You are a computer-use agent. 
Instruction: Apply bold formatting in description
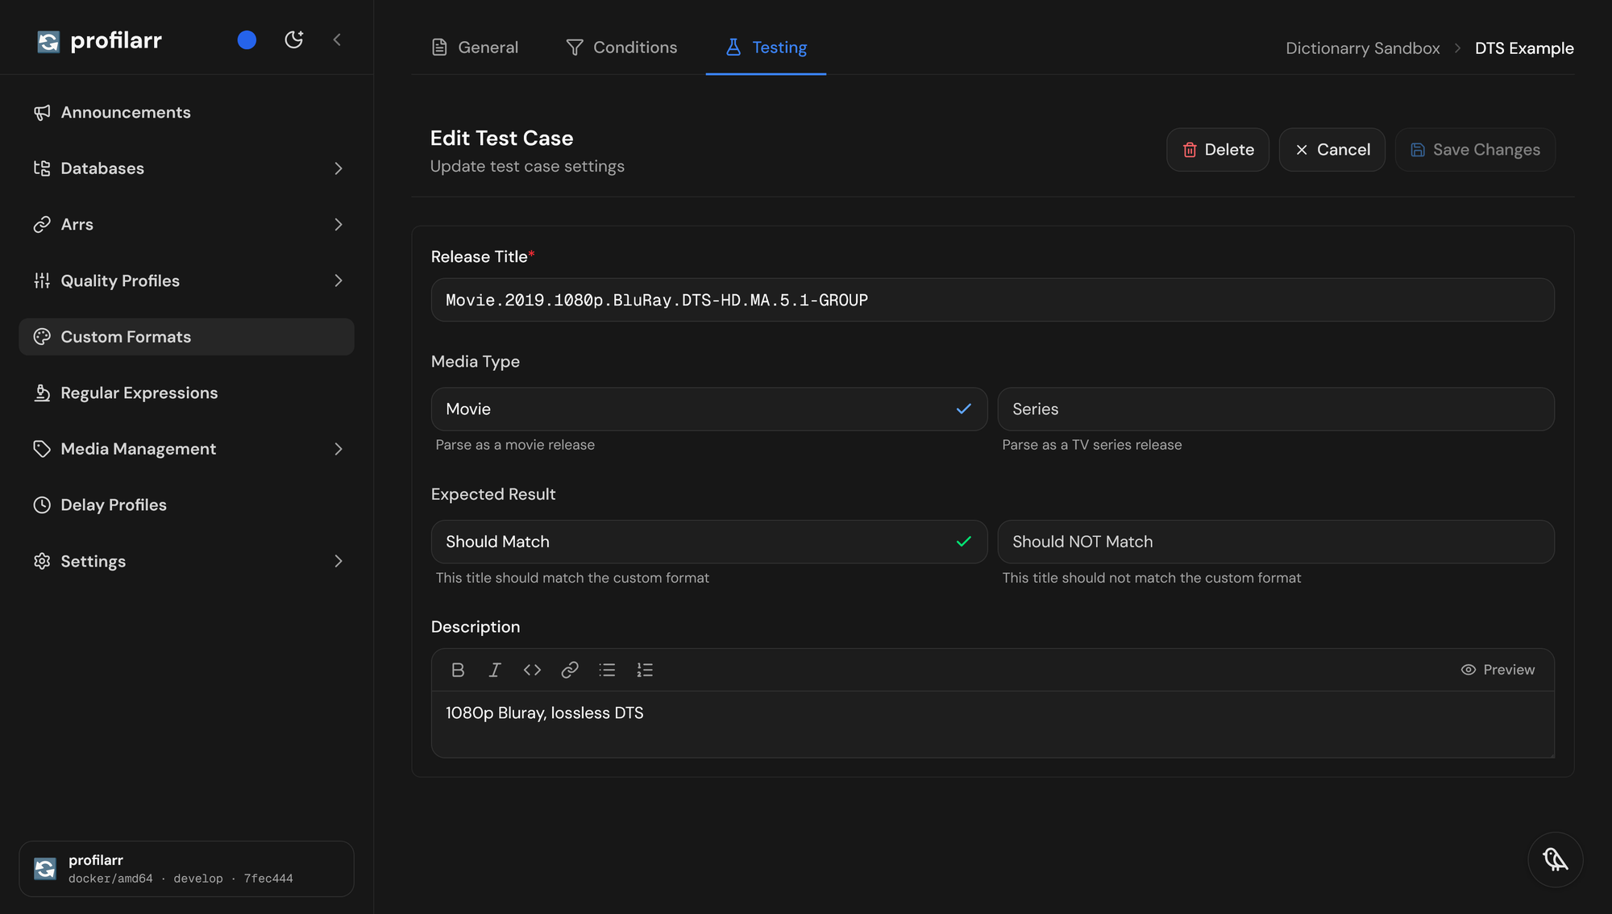click(458, 670)
